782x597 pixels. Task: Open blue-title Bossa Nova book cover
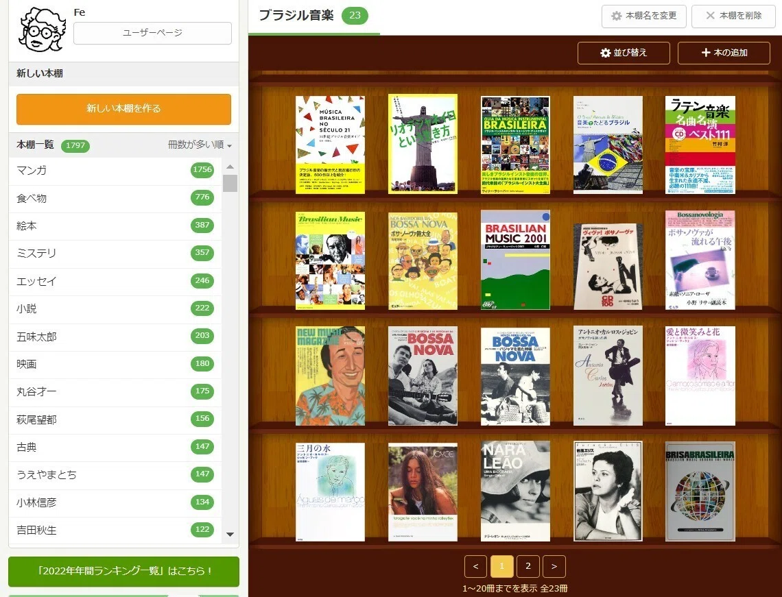(515, 377)
